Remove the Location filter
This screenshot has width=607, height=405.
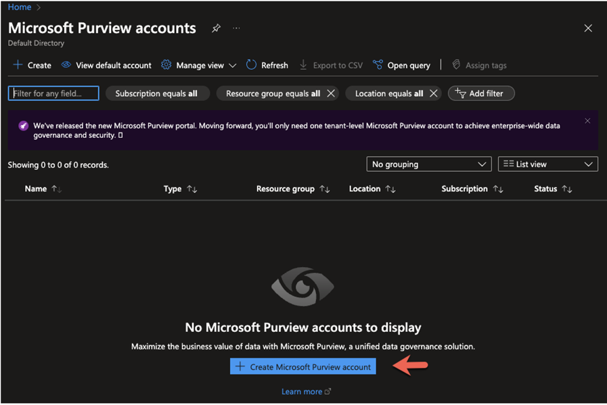pos(434,93)
